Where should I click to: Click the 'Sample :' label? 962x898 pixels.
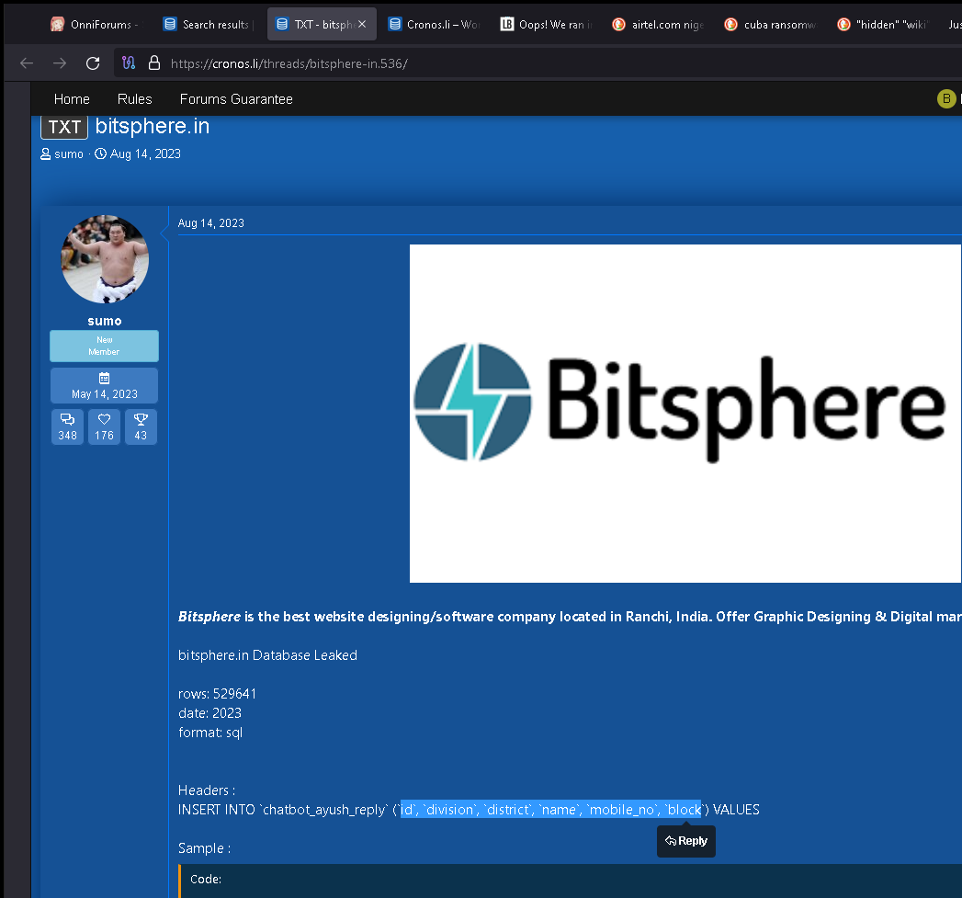[x=204, y=848]
